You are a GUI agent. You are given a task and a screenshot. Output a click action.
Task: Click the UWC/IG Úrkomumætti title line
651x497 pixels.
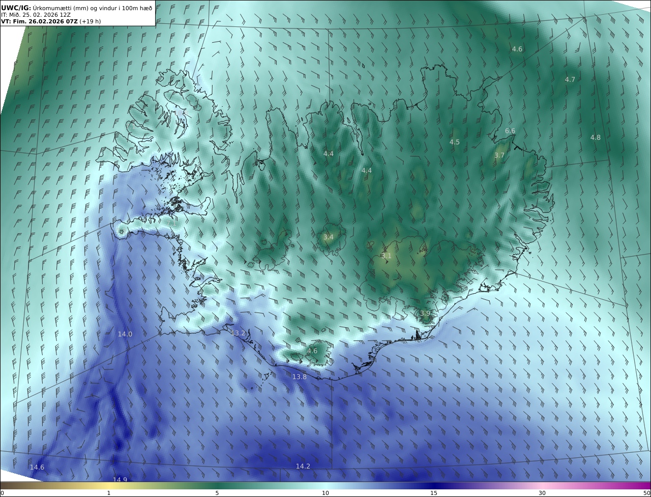(77, 8)
